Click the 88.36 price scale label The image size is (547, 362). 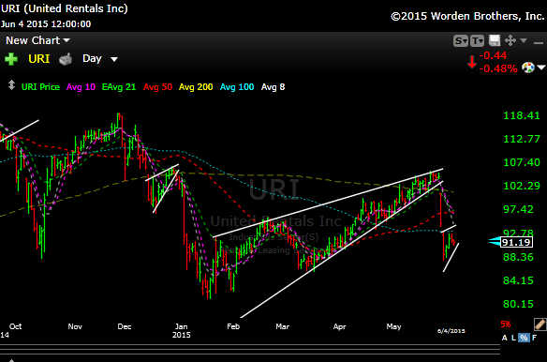pos(518,257)
